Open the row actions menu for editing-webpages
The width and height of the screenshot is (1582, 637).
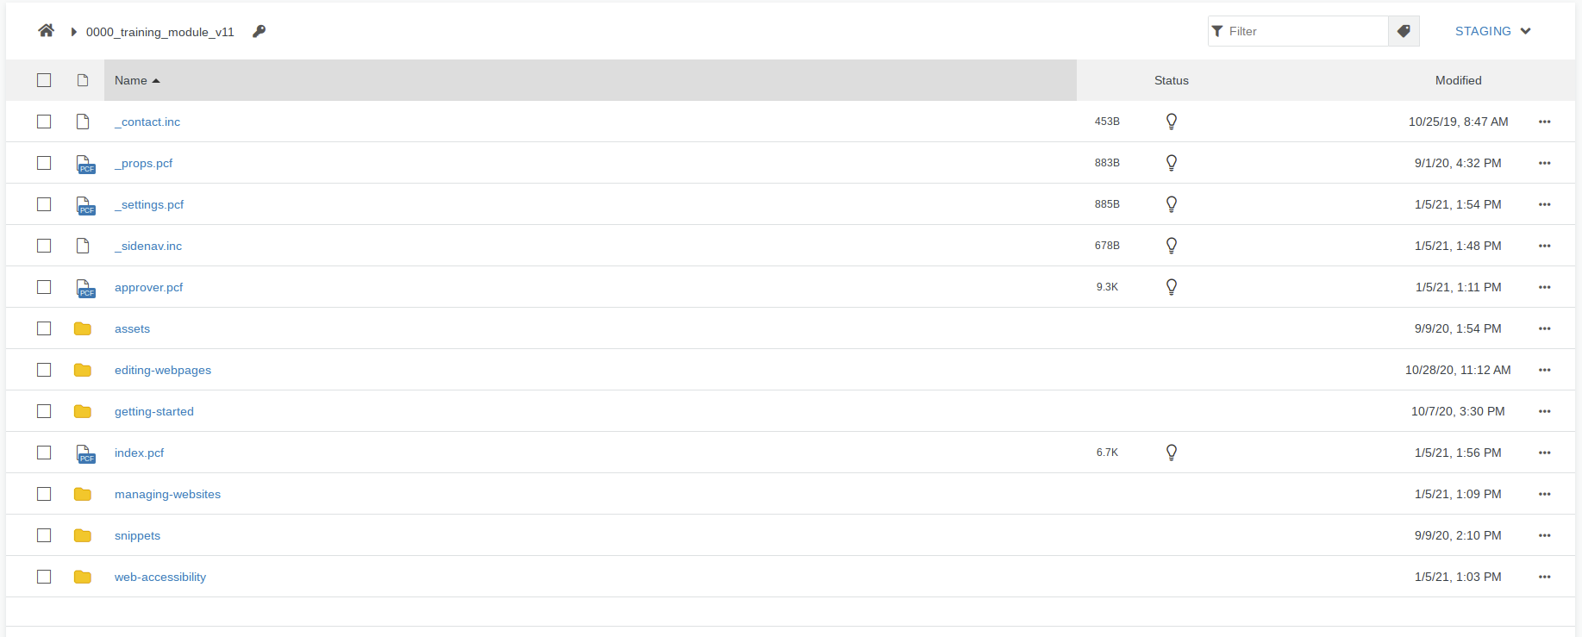1543,370
